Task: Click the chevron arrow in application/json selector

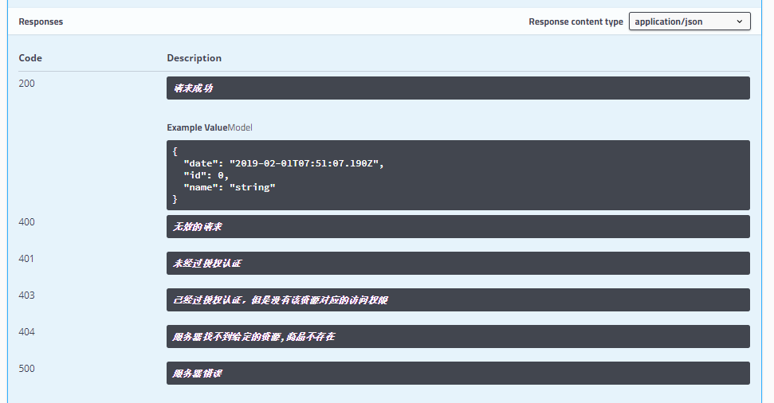Action: [739, 22]
